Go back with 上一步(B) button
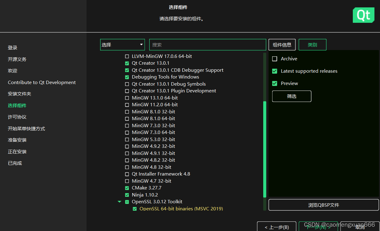The height and width of the screenshot is (231, 380). pos(277,227)
